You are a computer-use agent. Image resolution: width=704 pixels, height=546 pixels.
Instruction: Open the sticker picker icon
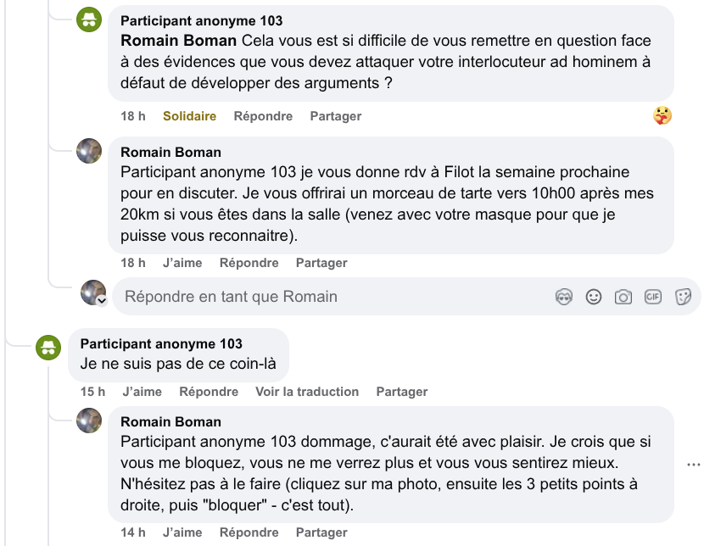tap(682, 297)
